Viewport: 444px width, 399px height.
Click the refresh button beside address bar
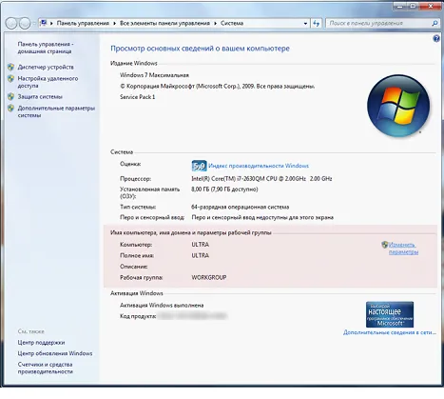pyautogui.click(x=316, y=23)
